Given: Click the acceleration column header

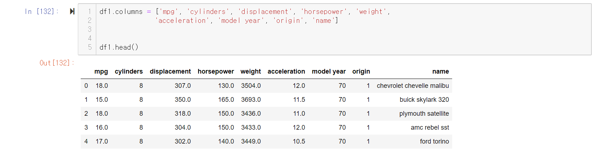Looking at the screenshot, I should coord(286,71).
